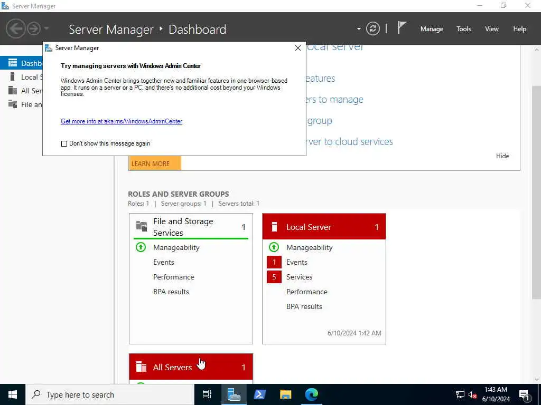Open the navigation history dropdown arrow
Image resolution: width=541 pixels, height=405 pixels.
click(46, 28)
